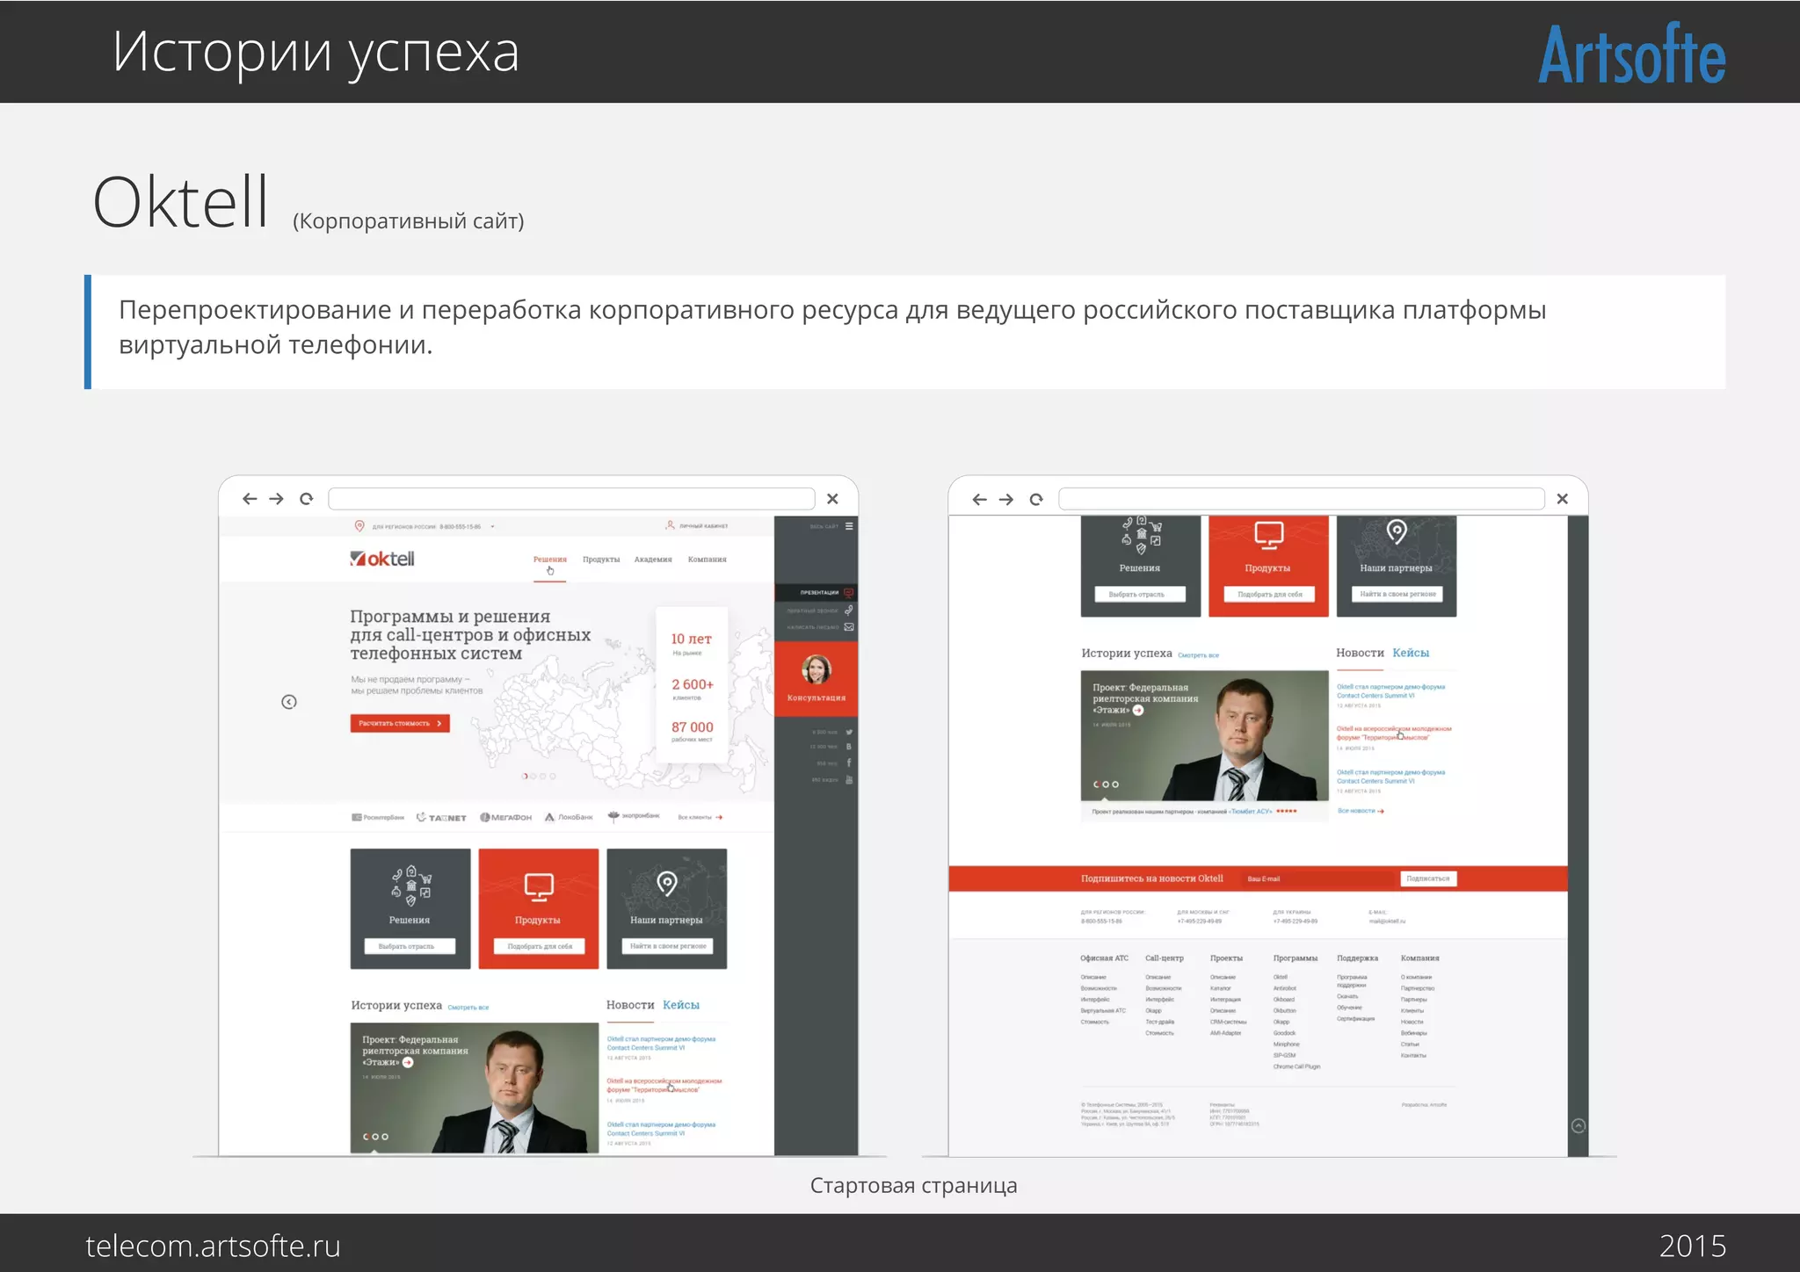Image resolution: width=1800 pixels, height=1272 pixels.
Task: Click the write-letter envelope icon in sidebar
Action: (x=849, y=627)
